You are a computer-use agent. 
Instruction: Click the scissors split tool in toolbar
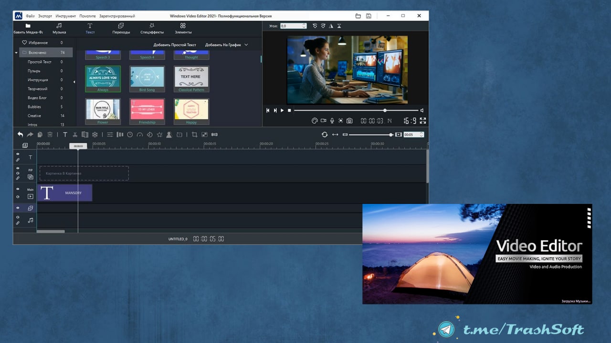point(75,135)
